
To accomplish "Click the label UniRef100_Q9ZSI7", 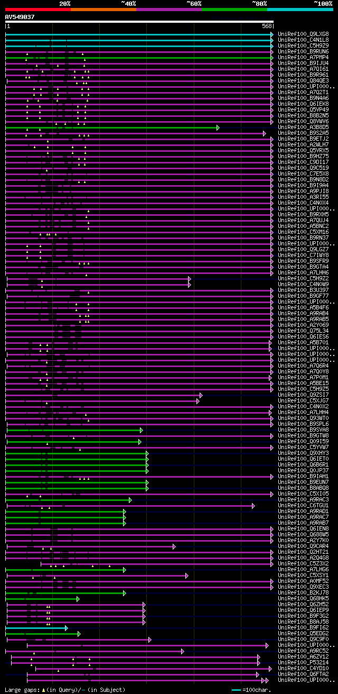I will [303, 395].
